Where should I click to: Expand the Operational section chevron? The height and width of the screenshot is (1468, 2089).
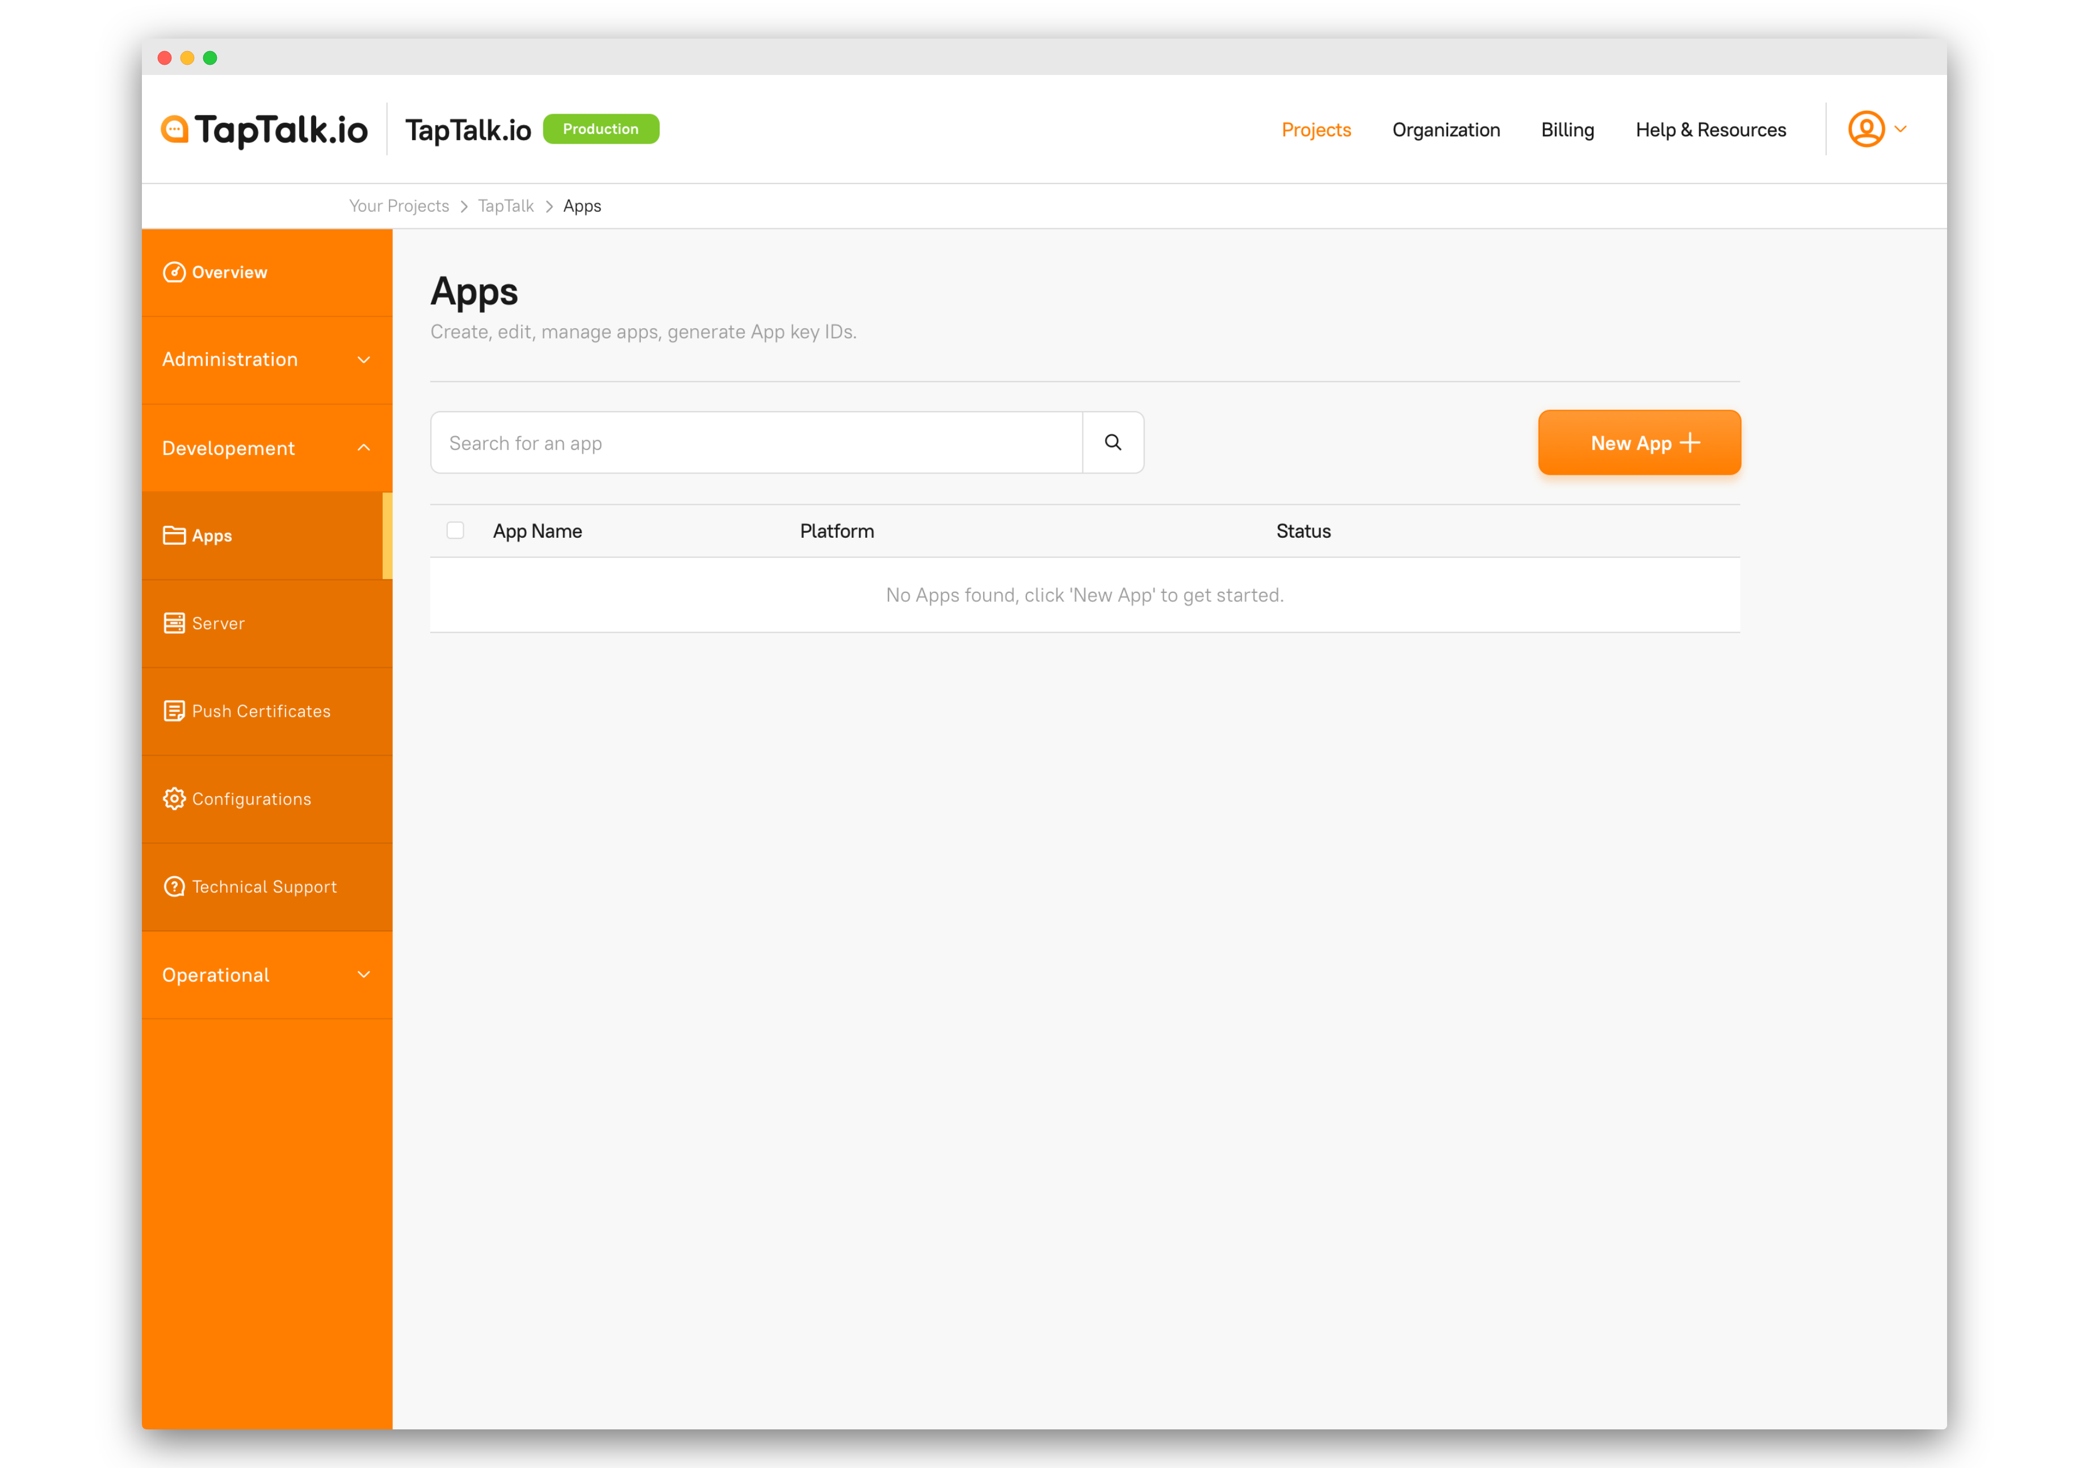pos(364,975)
